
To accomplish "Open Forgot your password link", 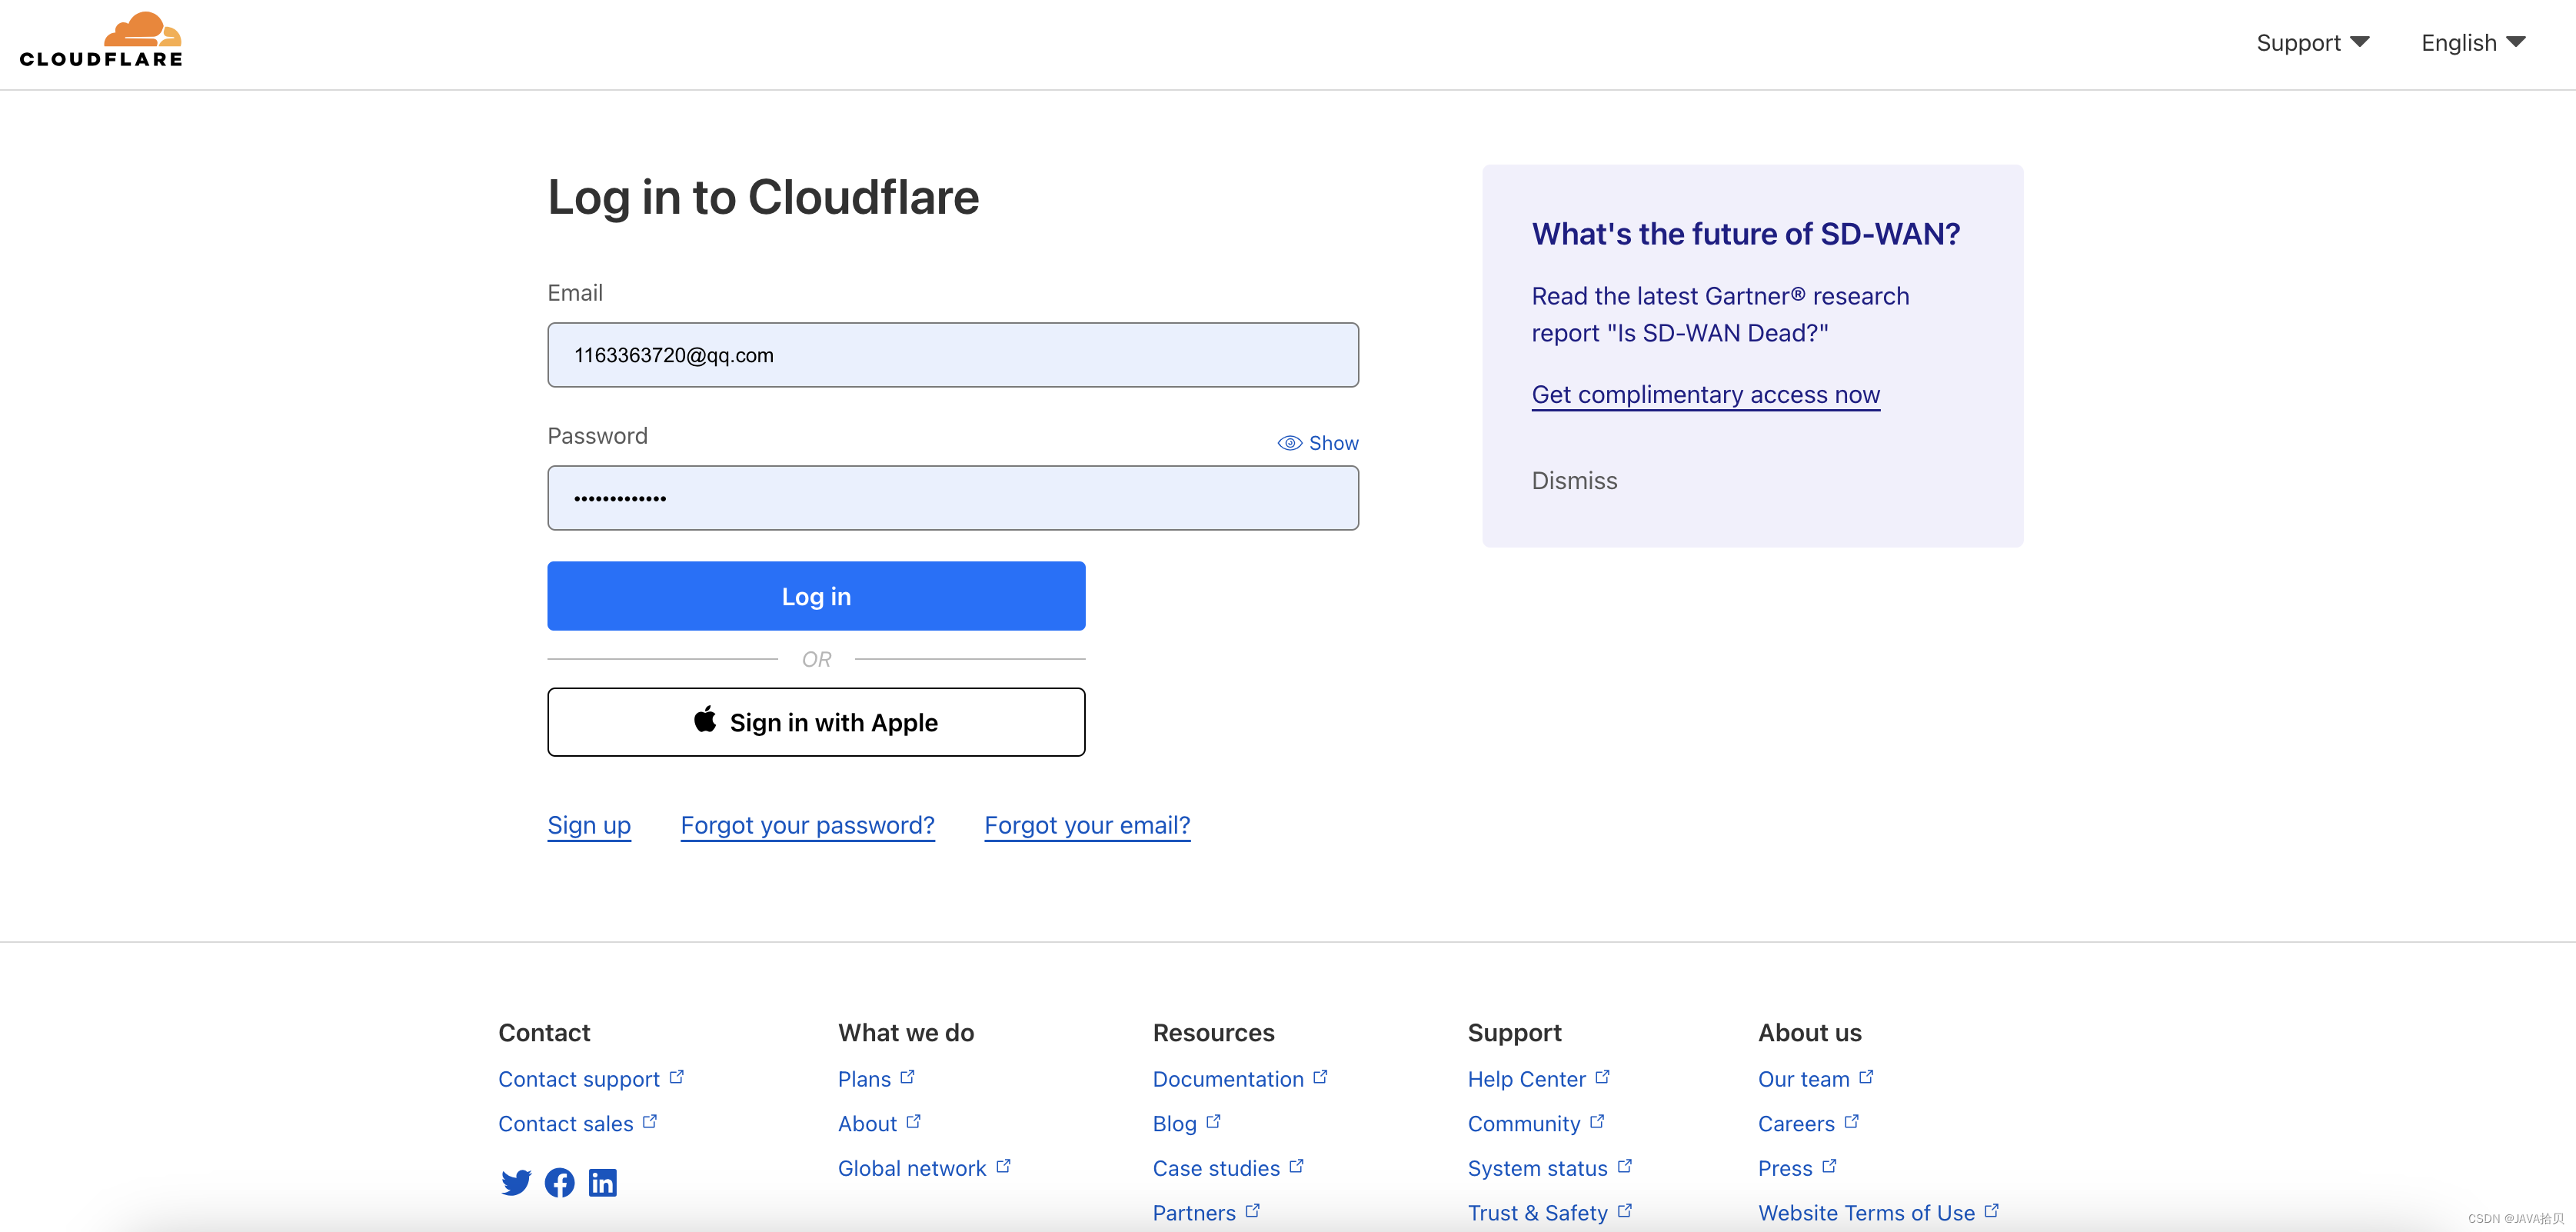I will point(807,825).
